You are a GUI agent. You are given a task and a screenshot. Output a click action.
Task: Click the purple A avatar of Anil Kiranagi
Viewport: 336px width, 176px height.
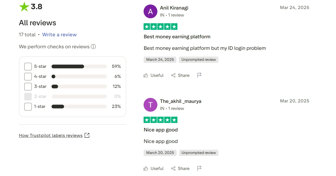click(x=150, y=11)
